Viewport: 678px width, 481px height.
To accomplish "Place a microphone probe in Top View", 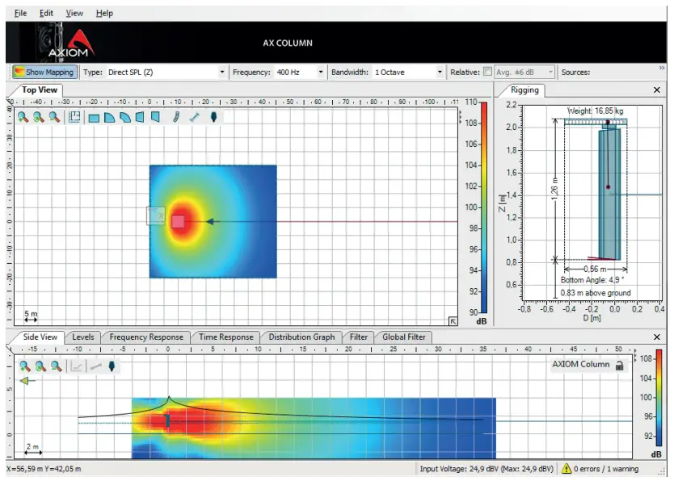I will [x=213, y=117].
